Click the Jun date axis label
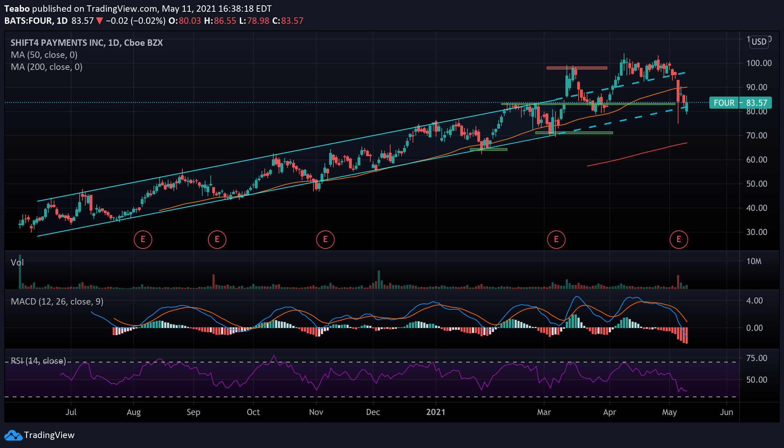 (727, 412)
